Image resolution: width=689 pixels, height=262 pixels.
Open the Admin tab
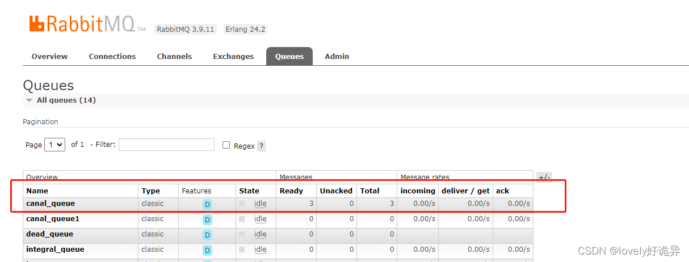[337, 56]
